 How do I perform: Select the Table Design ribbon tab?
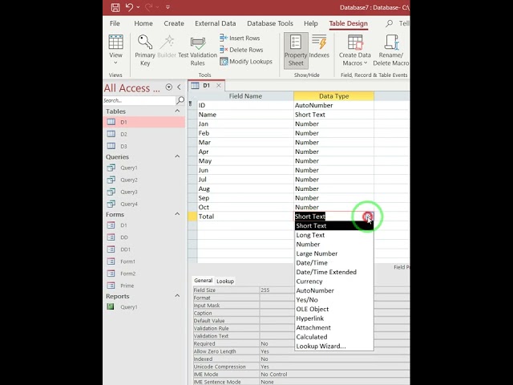[348, 23]
